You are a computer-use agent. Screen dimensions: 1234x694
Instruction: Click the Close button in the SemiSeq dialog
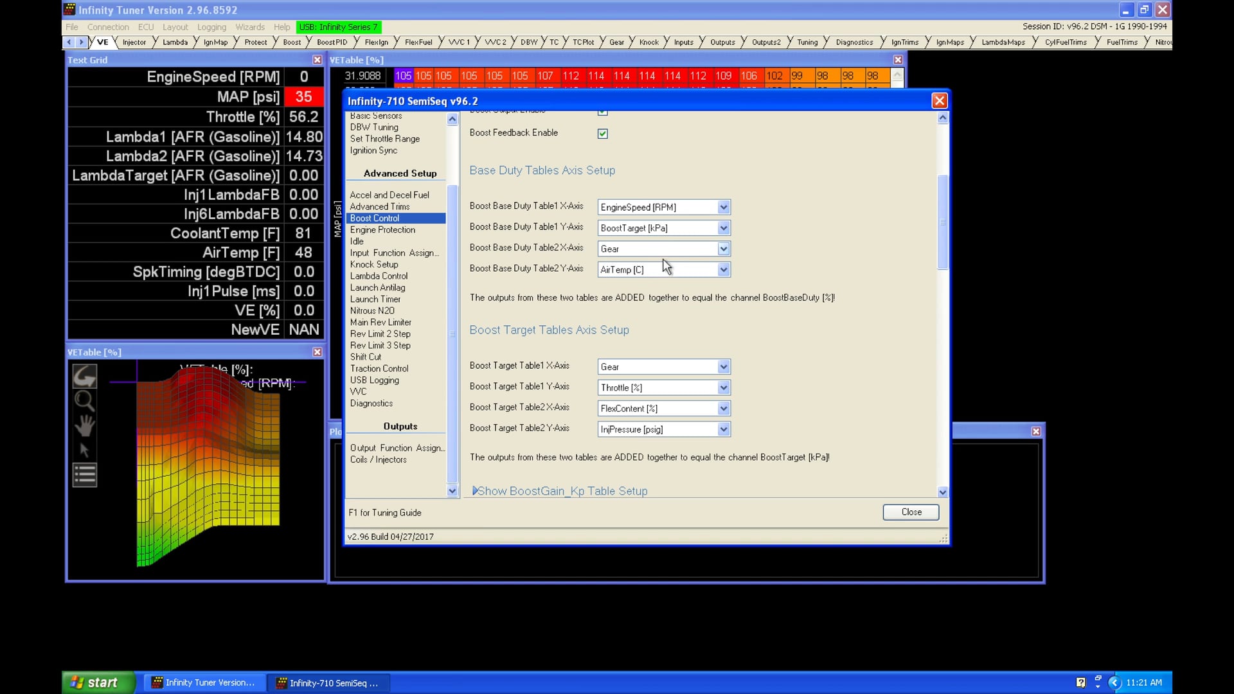[910, 512]
